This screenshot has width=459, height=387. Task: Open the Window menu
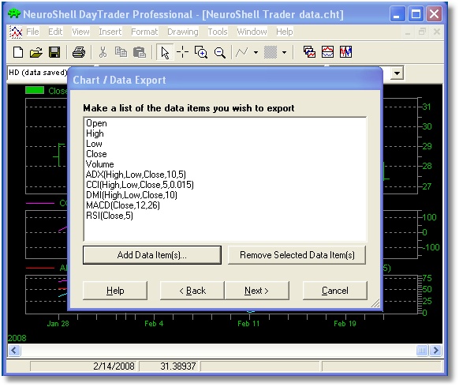click(252, 32)
